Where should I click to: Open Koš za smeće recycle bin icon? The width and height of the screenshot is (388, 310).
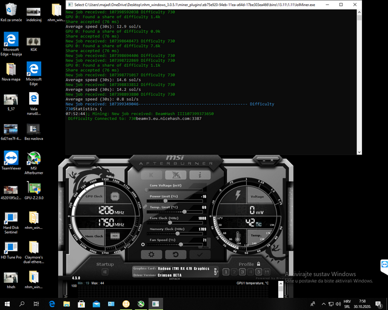pos(11,12)
